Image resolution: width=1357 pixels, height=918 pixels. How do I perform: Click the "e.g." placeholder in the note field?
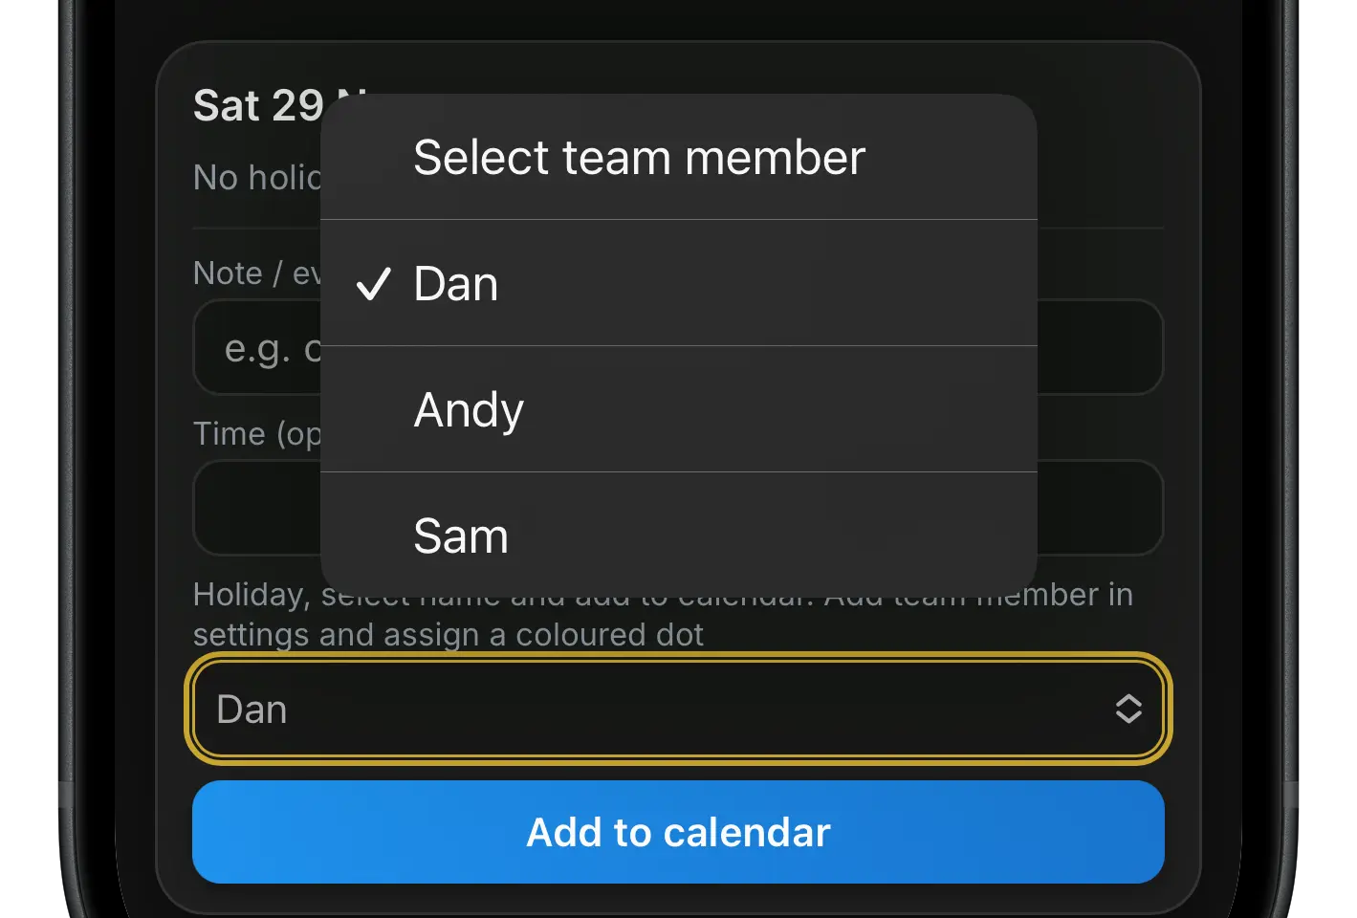tap(256, 349)
